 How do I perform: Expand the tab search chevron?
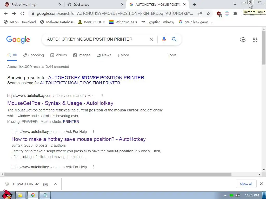tap(235, 4)
